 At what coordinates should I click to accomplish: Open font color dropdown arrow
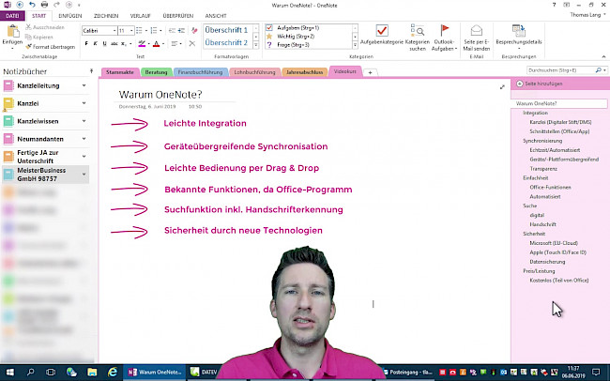[x=163, y=43]
